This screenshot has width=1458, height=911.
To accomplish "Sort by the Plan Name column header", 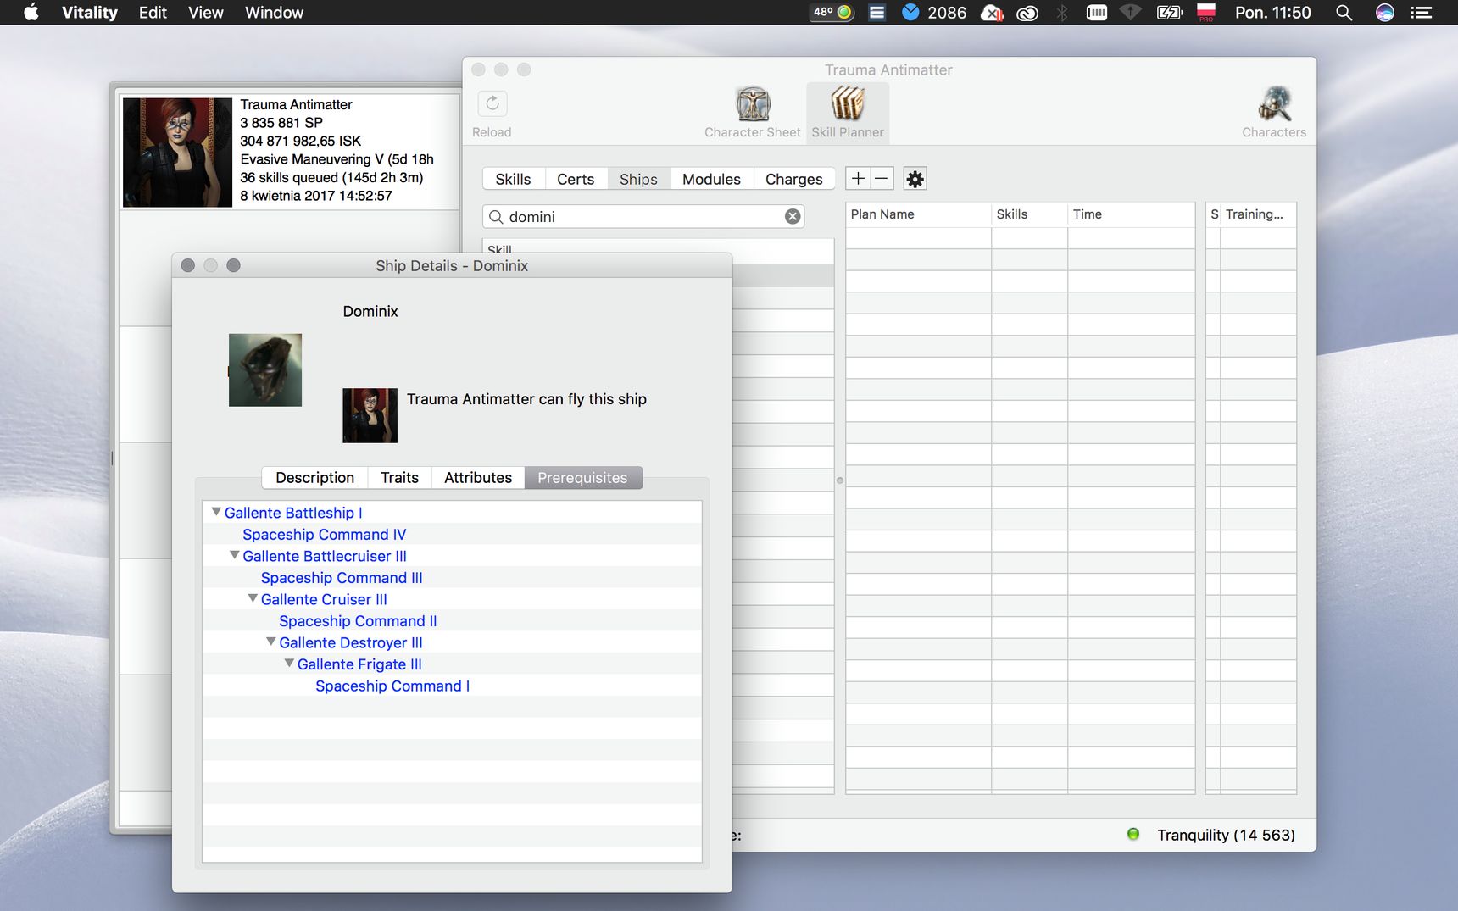I will [918, 214].
